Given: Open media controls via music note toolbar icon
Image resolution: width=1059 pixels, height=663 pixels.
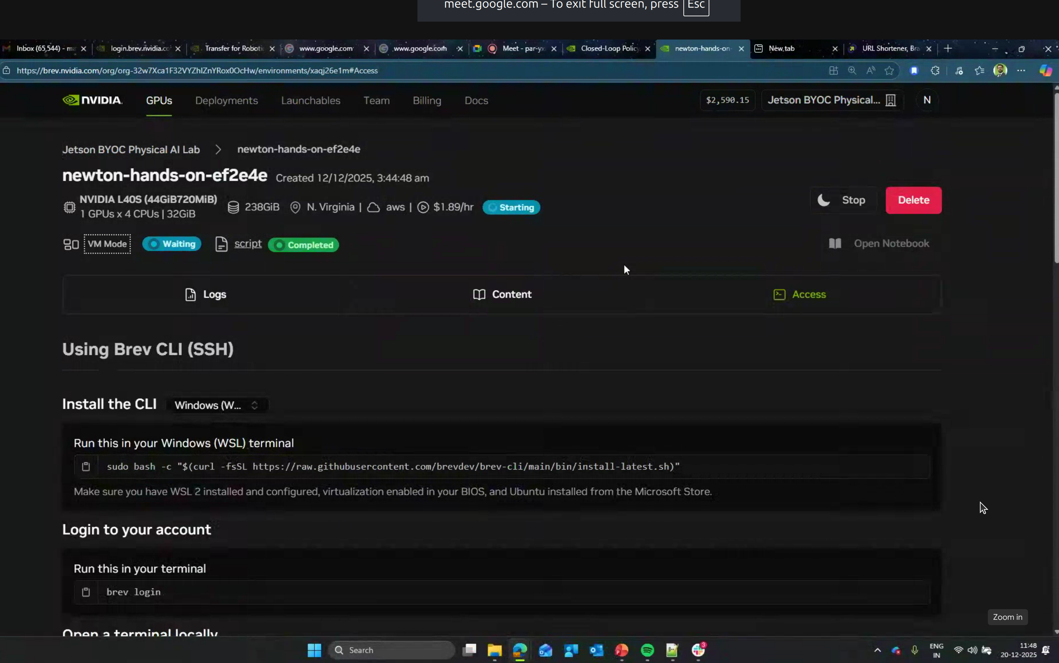Looking at the screenshot, I should click(x=959, y=70).
